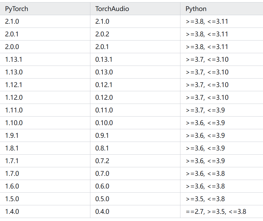This screenshot has width=263, height=221.
Task: Select PyTorch version 1.5.0 cell
Action: pyautogui.click(x=45, y=199)
